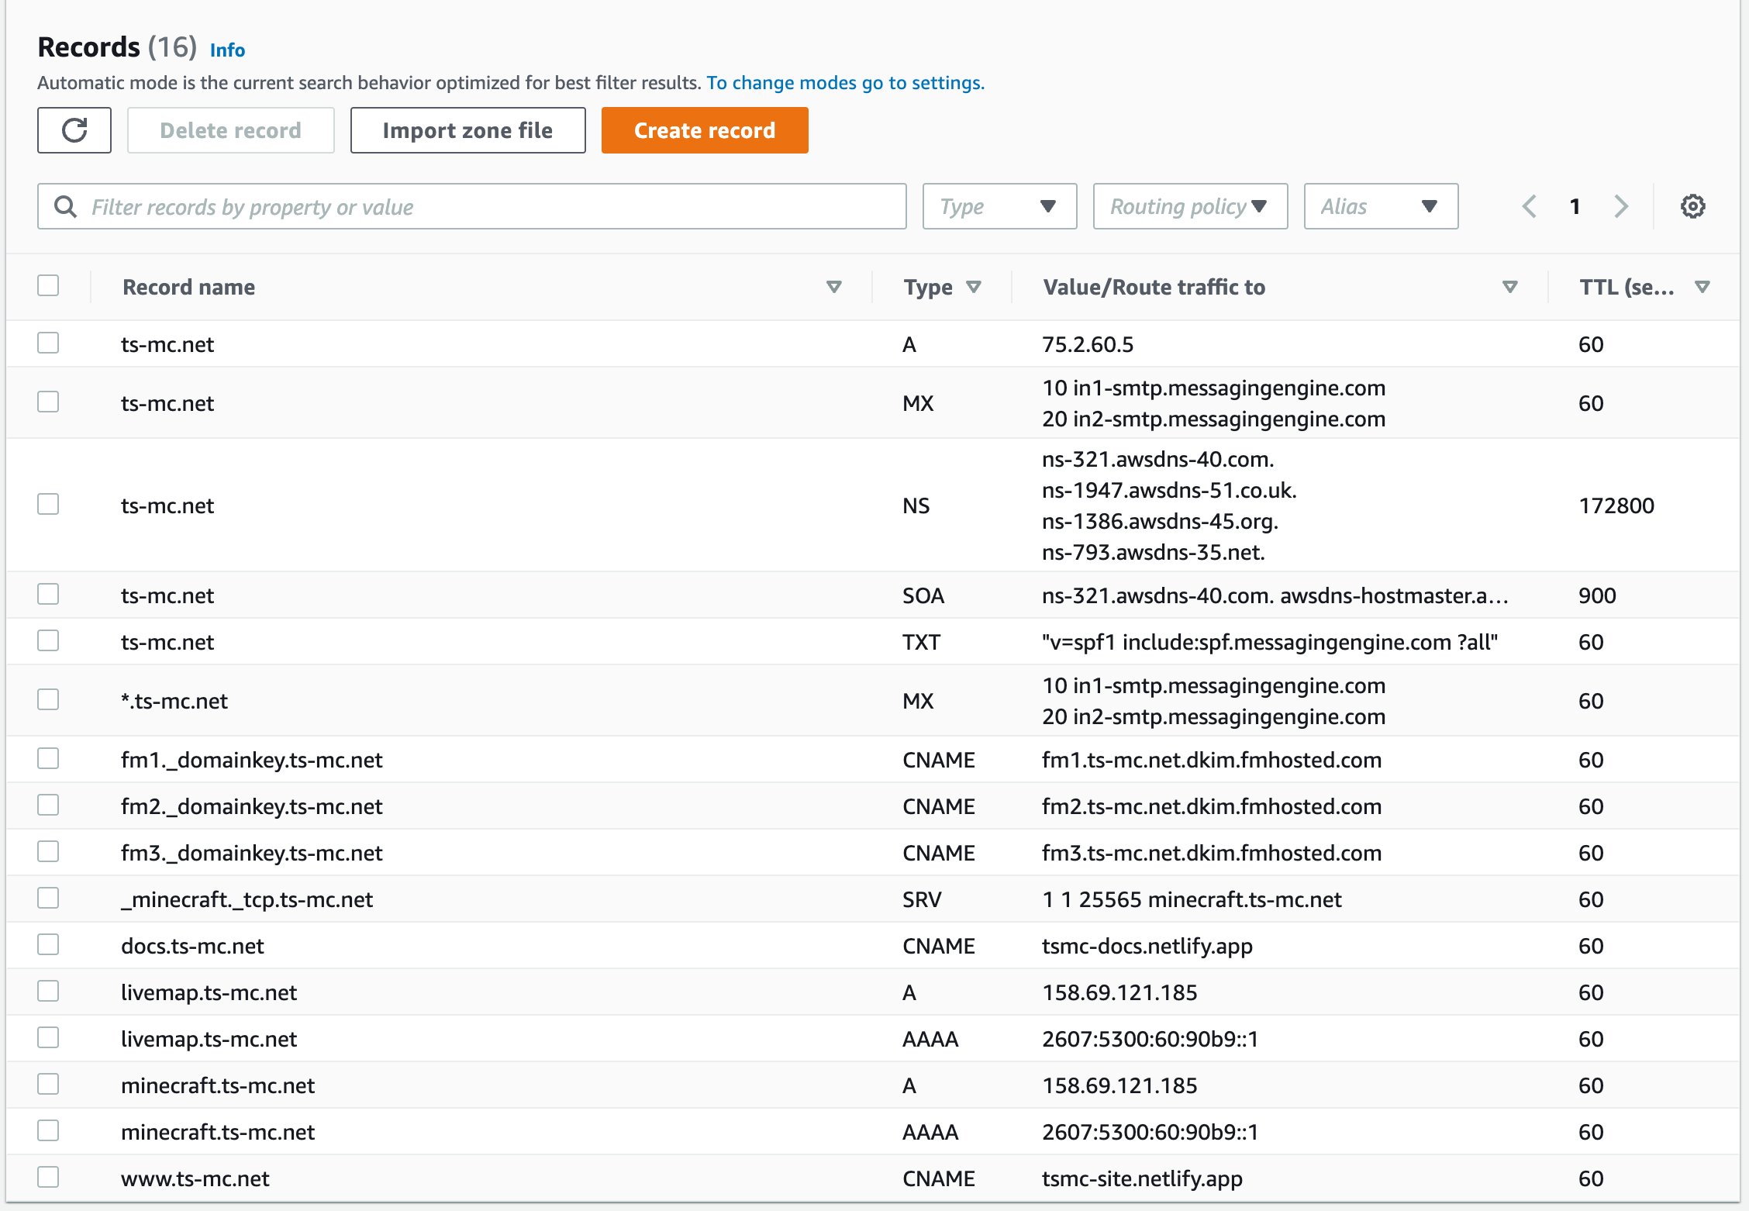Sort by Type column arrow
This screenshot has width=1749, height=1211.
pyautogui.click(x=974, y=287)
